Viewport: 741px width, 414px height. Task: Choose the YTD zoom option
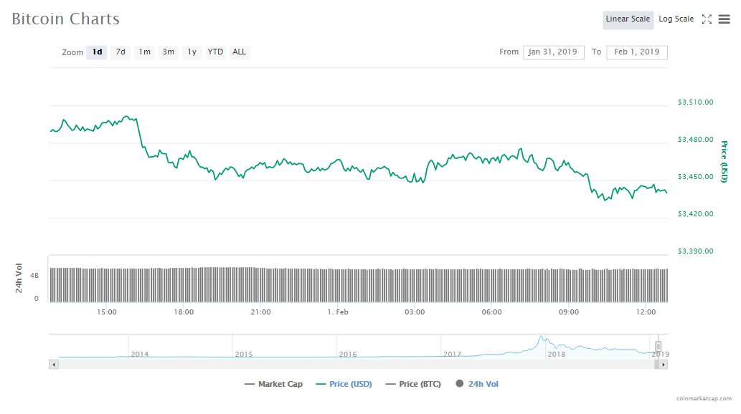pyautogui.click(x=215, y=52)
